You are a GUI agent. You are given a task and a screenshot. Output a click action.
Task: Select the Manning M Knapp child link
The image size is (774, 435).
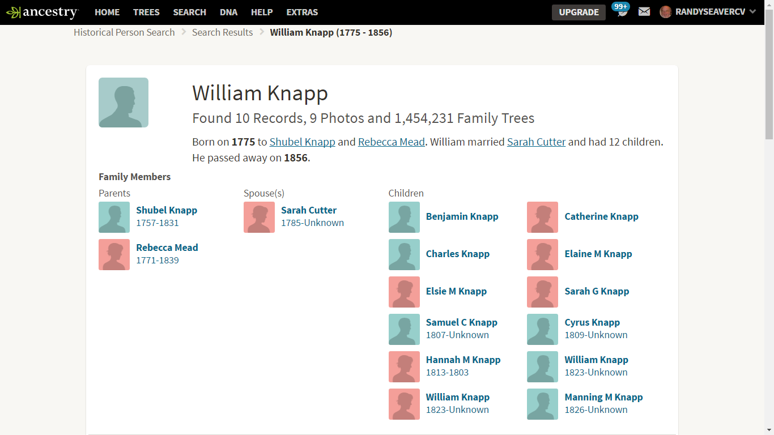click(603, 397)
